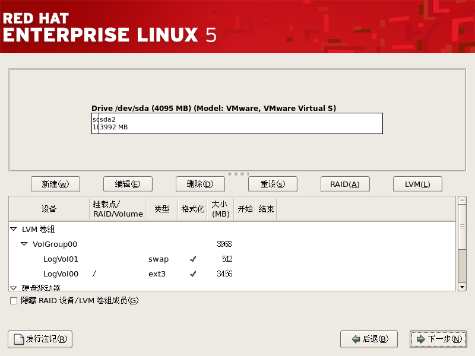Sort by the 格式化 column header
The width and height of the screenshot is (475, 356).
coord(192,209)
